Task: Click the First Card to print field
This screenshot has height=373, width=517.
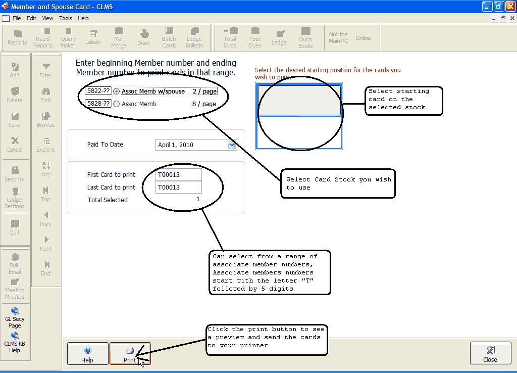Action: (x=178, y=175)
